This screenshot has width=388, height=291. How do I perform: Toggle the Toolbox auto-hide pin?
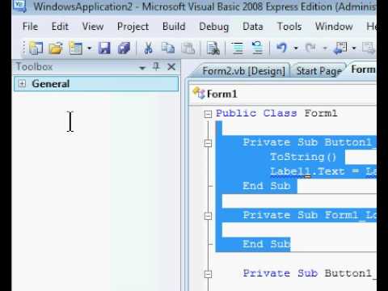click(156, 66)
